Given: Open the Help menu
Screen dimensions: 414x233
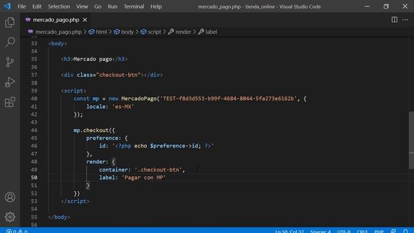Looking at the screenshot, I should [156, 6].
